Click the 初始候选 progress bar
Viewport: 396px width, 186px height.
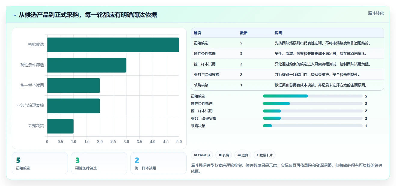pos(312,96)
